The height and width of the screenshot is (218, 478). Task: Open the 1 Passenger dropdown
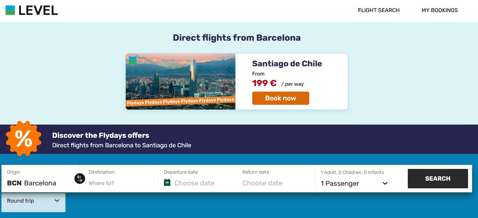pyautogui.click(x=354, y=183)
